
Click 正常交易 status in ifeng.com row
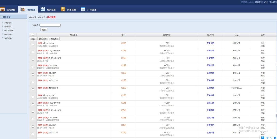pyautogui.click(x=210, y=88)
